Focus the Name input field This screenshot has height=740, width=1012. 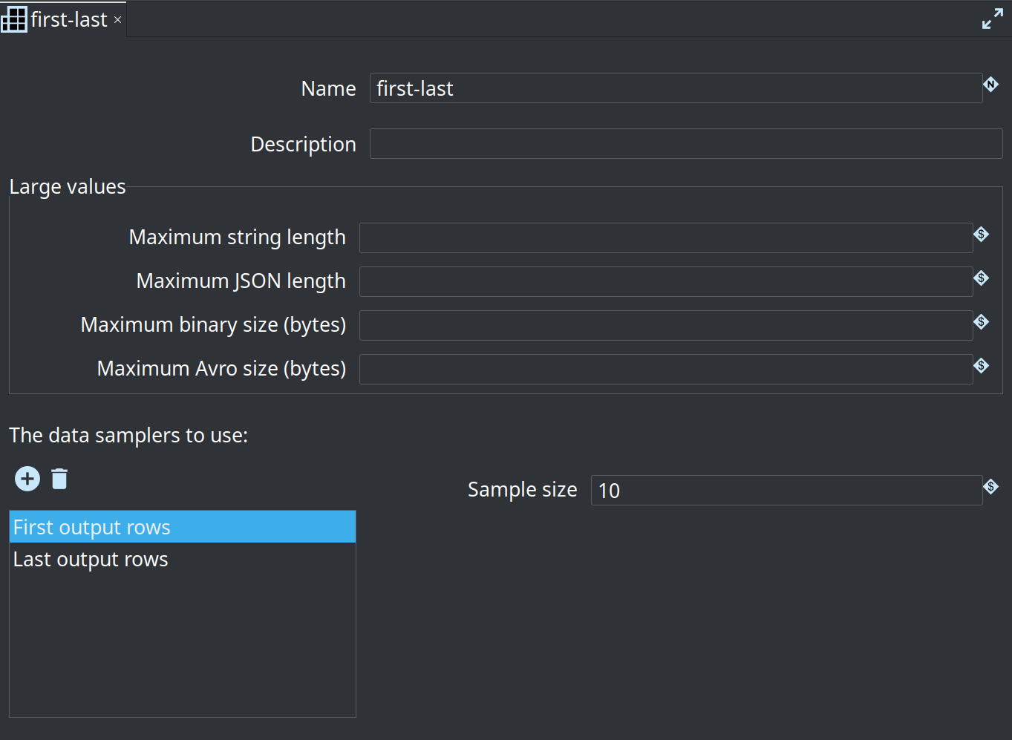click(676, 88)
